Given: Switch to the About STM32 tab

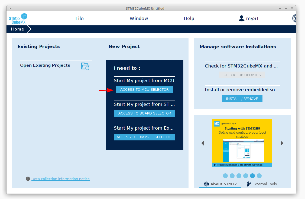Looking at the screenshot, I should pos(220,184).
